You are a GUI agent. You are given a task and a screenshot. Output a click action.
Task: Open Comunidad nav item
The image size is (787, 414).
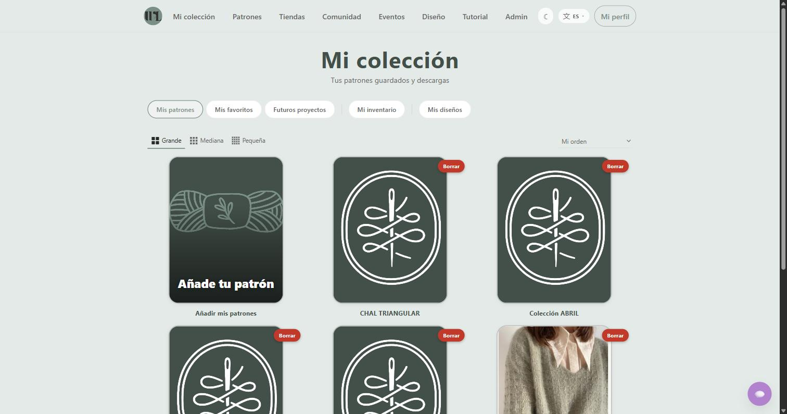pos(341,17)
